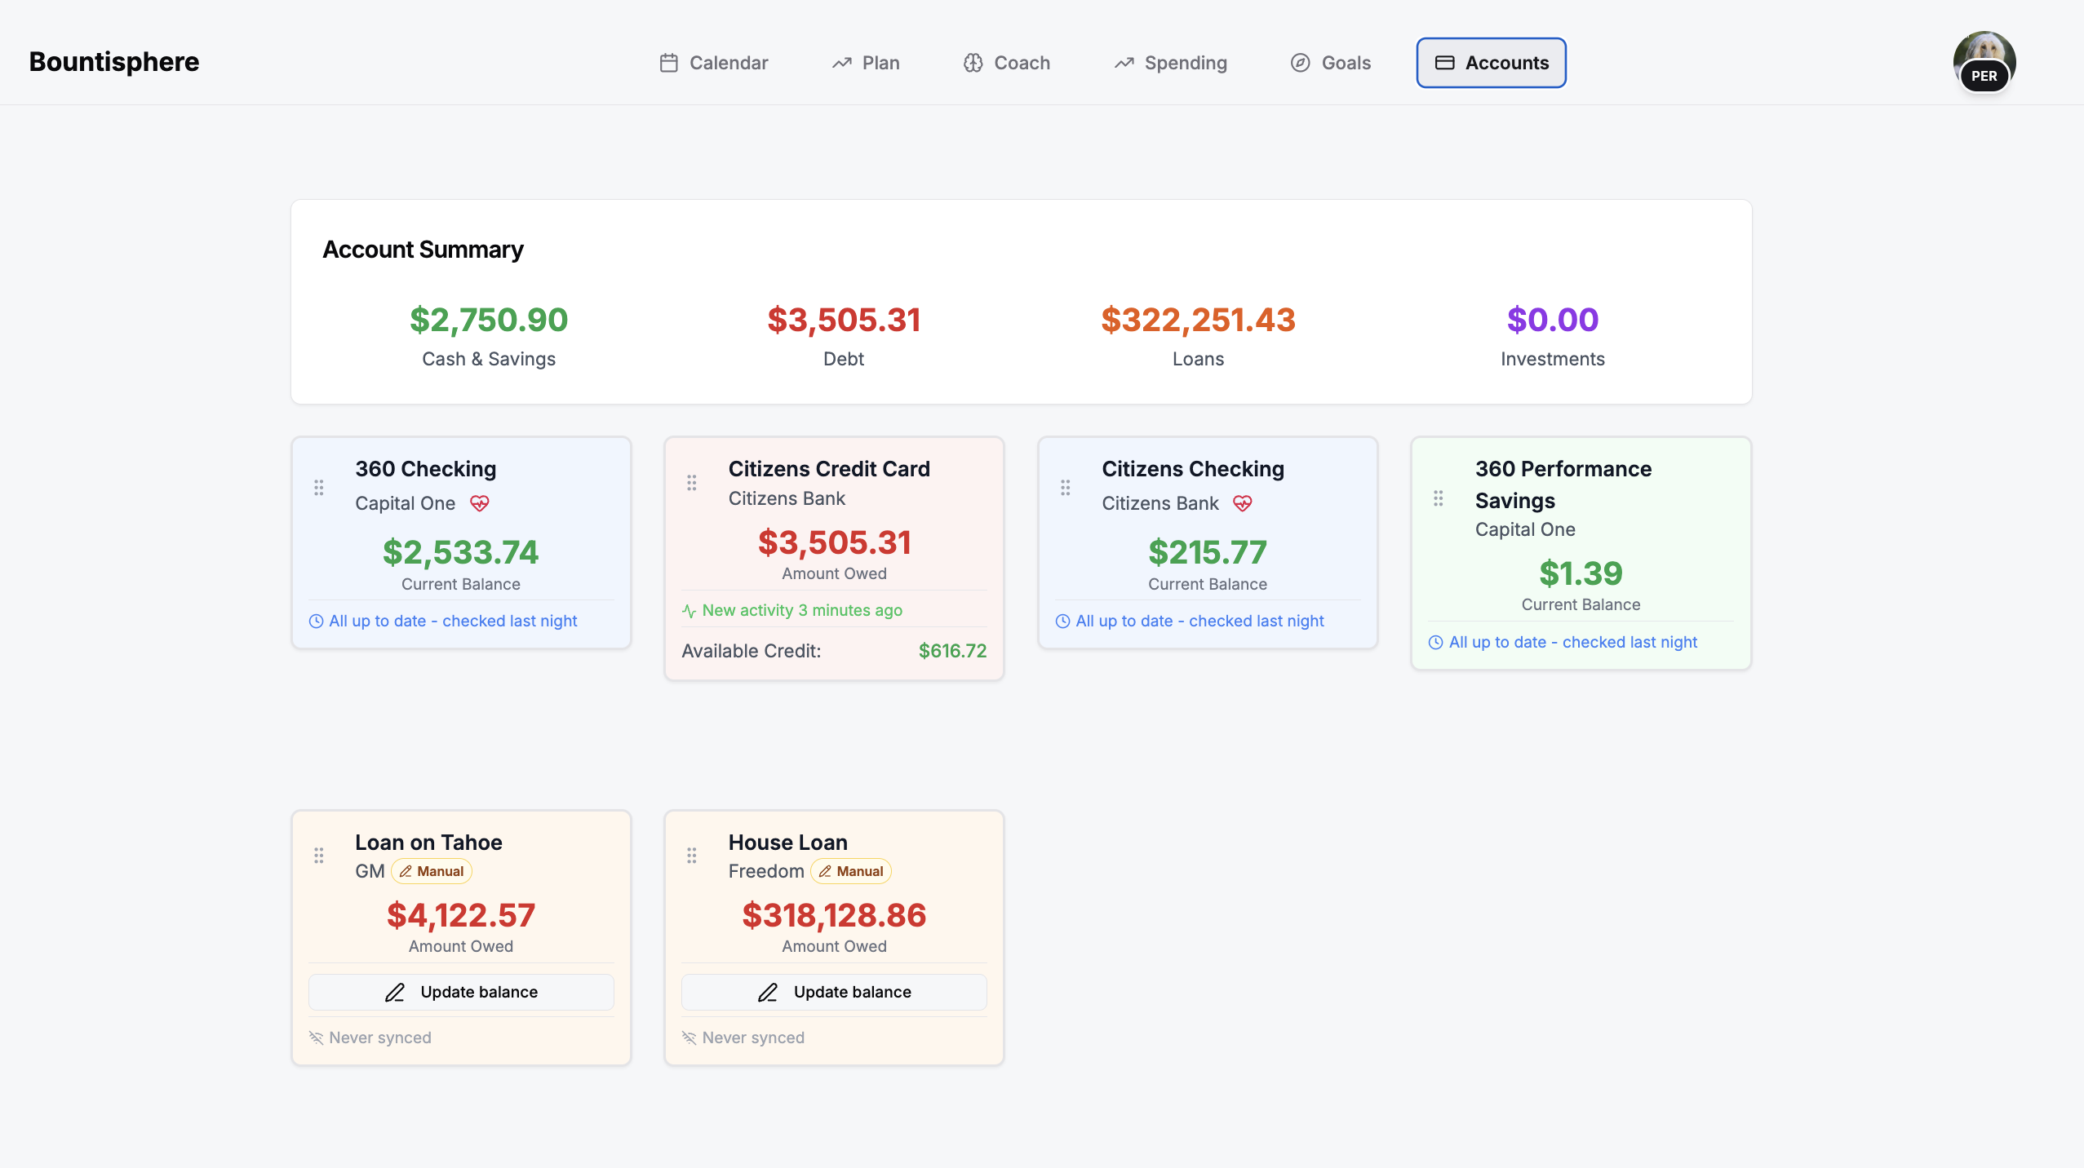Click the heart health icon beside Capital One

click(x=480, y=503)
